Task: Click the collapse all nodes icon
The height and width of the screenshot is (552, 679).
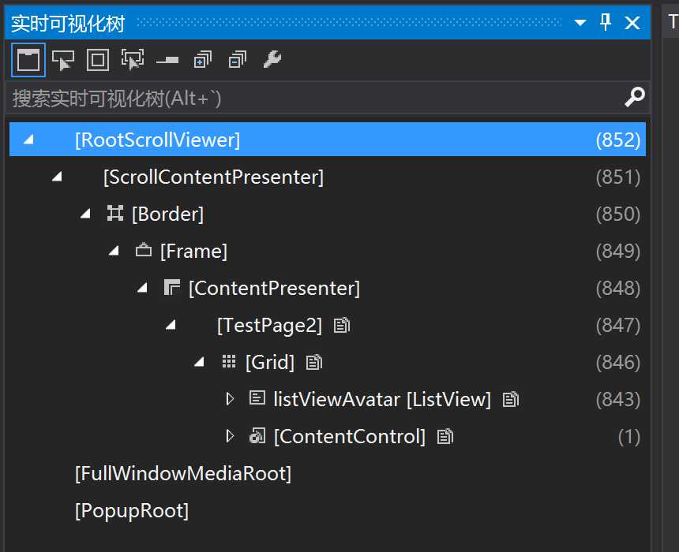Action: click(x=238, y=60)
